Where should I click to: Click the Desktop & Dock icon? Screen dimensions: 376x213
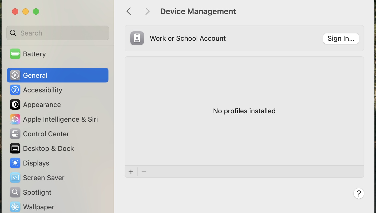click(x=15, y=148)
